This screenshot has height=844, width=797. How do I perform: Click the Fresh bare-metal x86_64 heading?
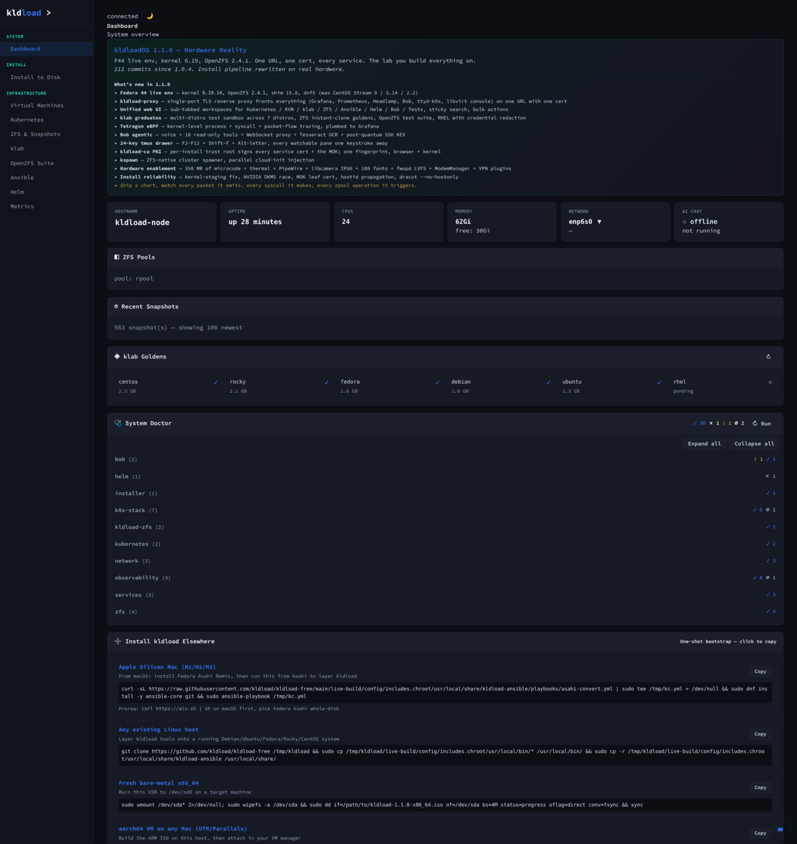pyautogui.click(x=158, y=783)
